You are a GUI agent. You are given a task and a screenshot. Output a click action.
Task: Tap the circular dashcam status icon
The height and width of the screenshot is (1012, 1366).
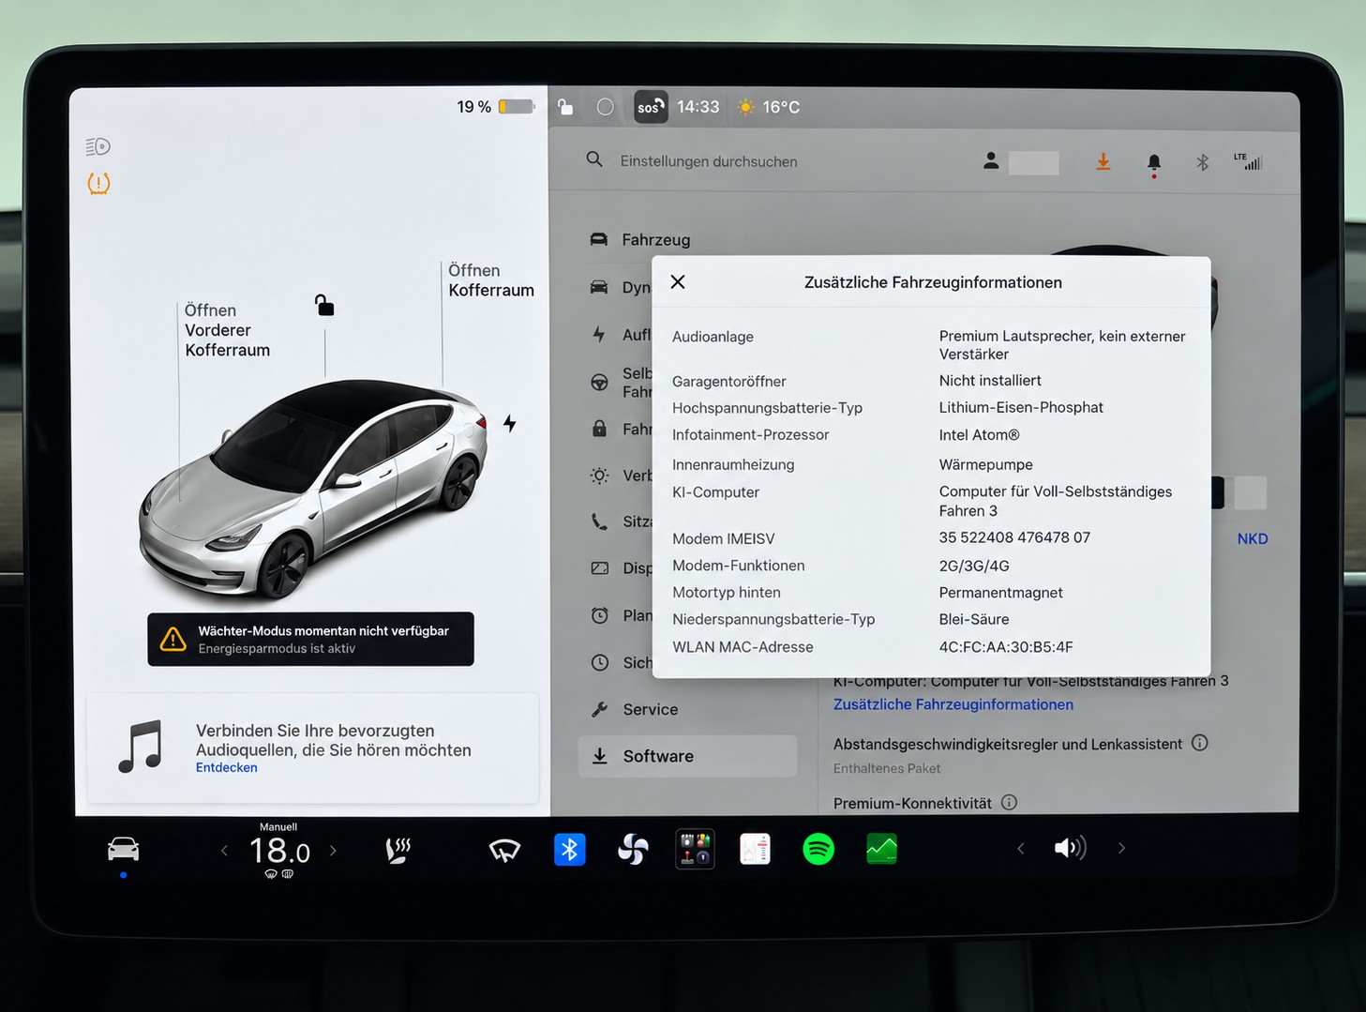coord(606,107)
